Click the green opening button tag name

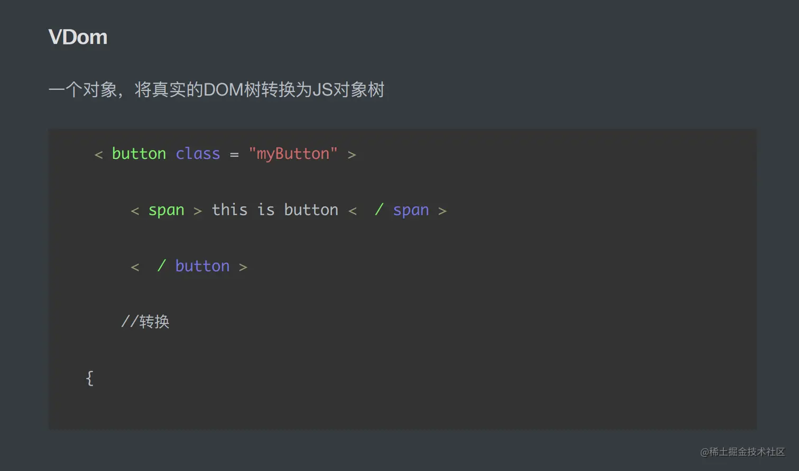[x=138, y=154]
